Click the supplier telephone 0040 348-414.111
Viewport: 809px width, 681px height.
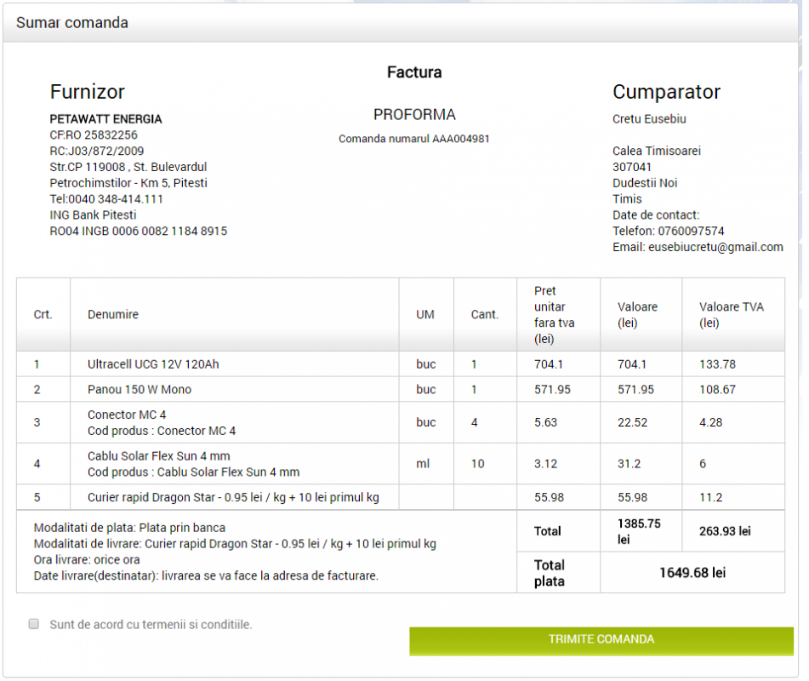pos(106,199)
